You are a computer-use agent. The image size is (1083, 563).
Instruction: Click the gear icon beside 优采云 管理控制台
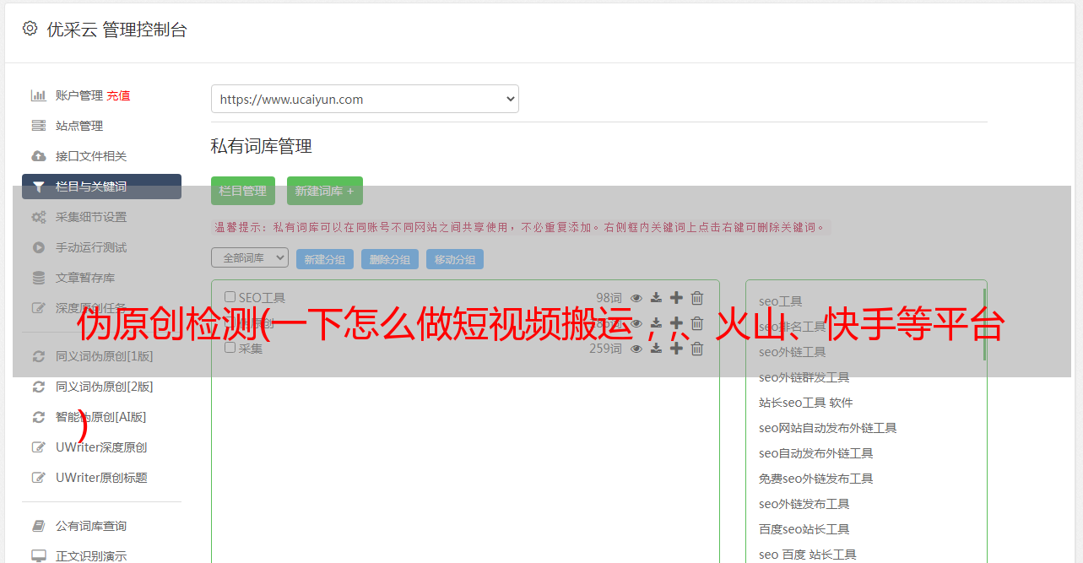click(x=30, y=29)
